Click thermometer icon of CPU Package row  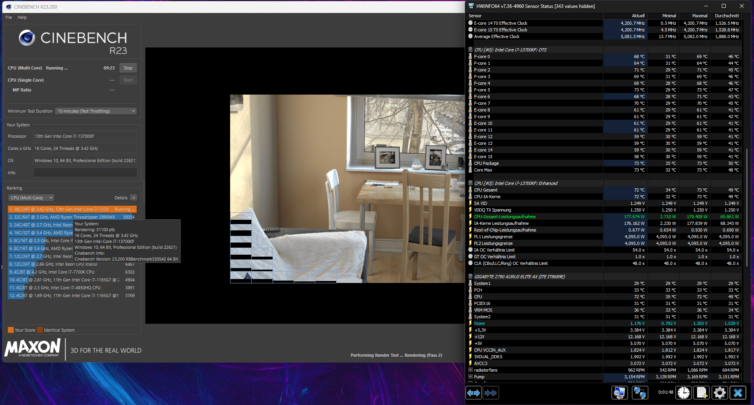pyautogui.click(x=470, y=163)
